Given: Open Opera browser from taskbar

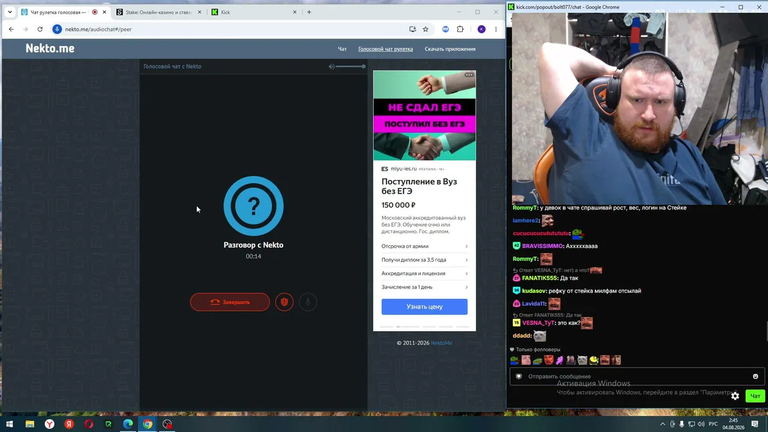Looking at the screenshot, I should click(x=89, y=424).
